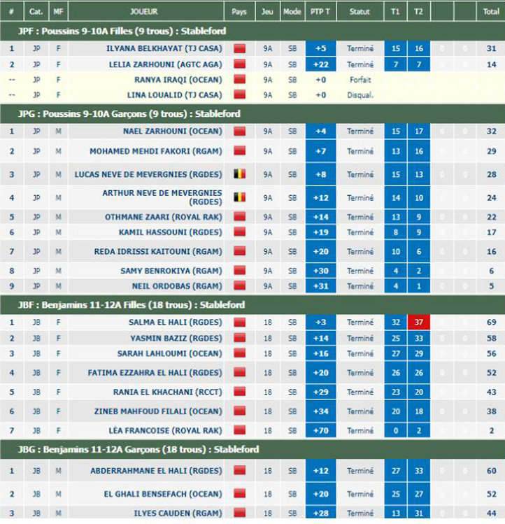Click the flag in Léa Francoise's row
505x524 pixels.
pyautogui.click(x=239, y=431)
